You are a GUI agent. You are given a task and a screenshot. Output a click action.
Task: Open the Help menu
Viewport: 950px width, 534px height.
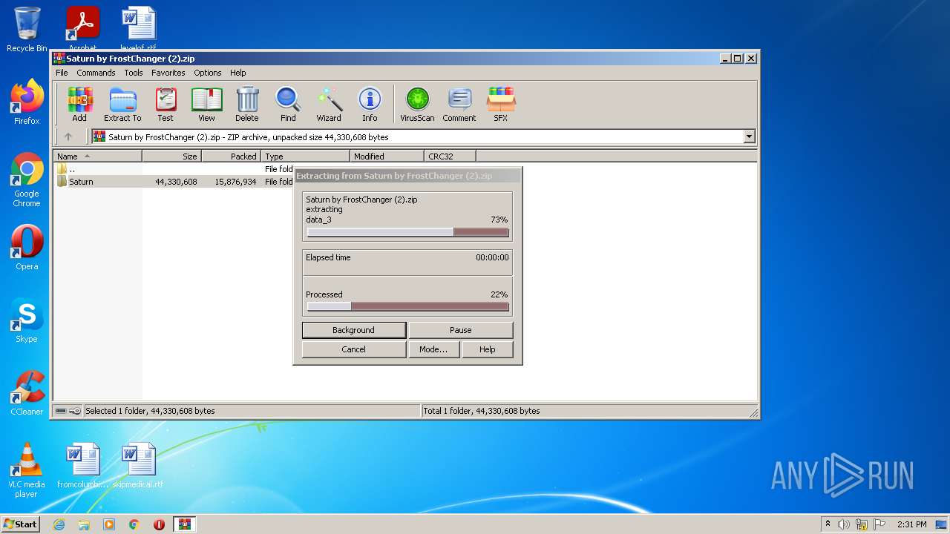click(x=237, y=73)
